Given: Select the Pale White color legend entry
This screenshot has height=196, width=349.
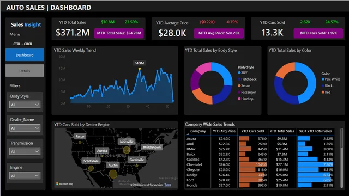Looking at the screenshot, I should pyautogui.click(x=331, y=79).
